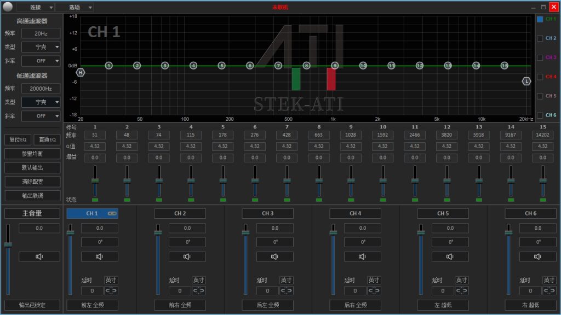Image resolution: width=561 pixels, height=315 pixels.
Task: Select EQ node 9 on the graph
Action: 335,66
